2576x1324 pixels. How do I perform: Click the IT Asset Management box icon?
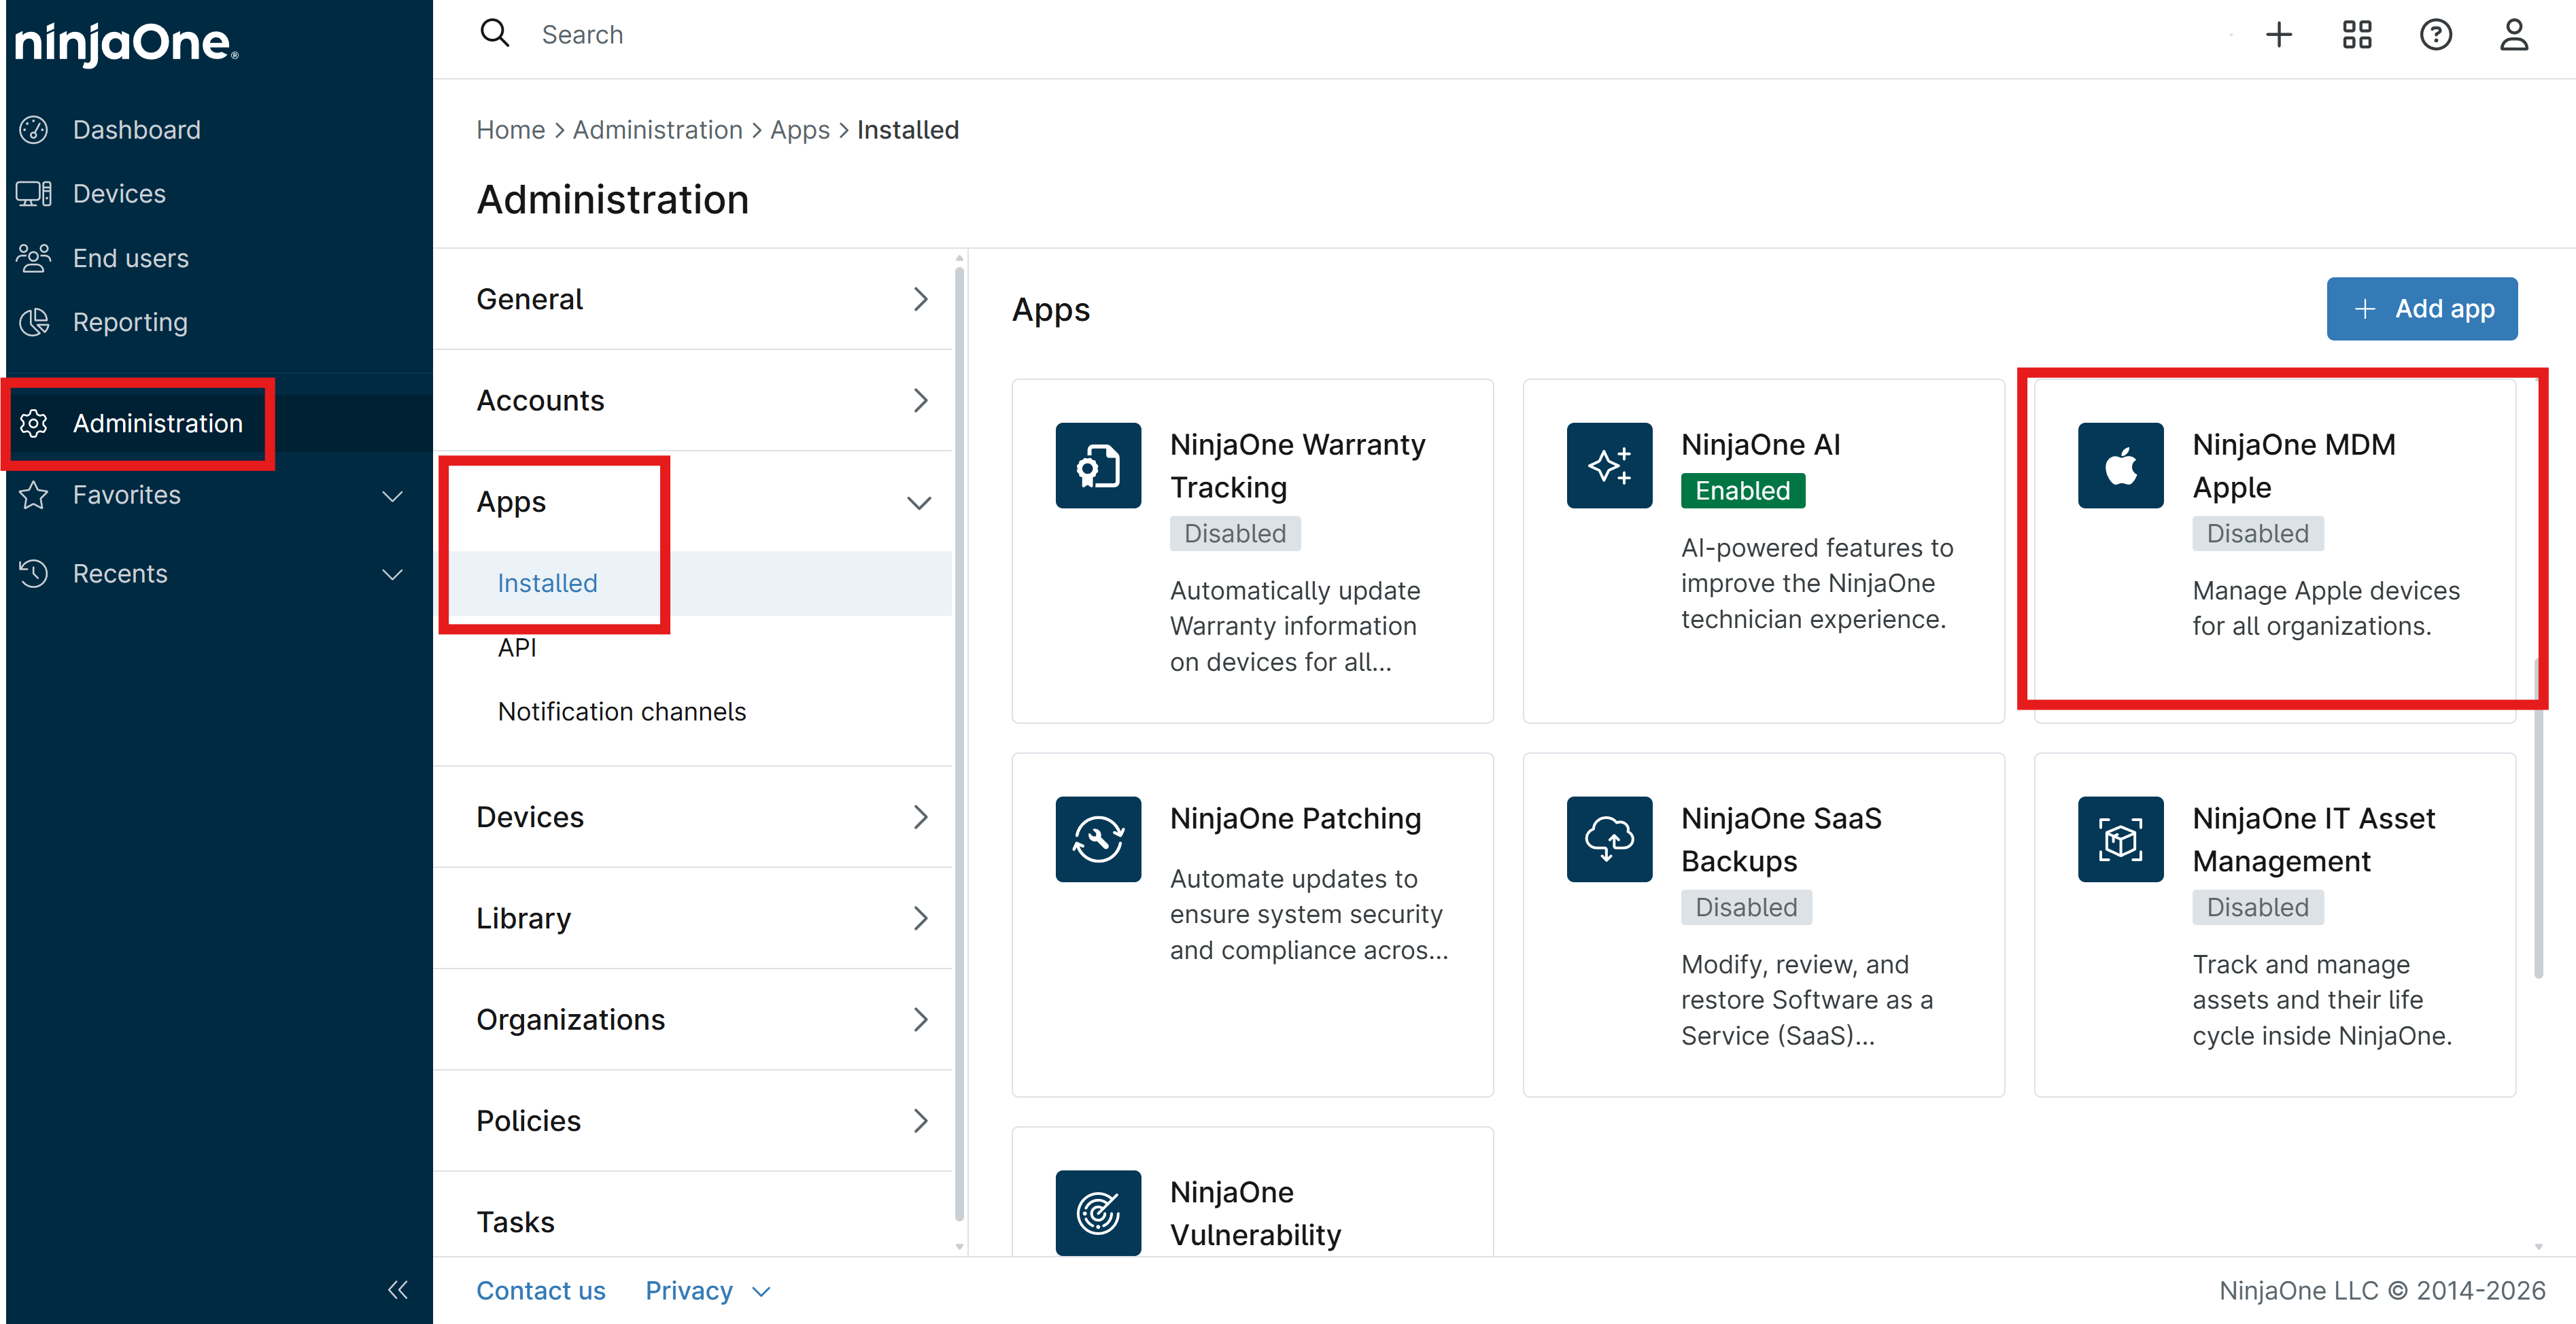tap(2120, 839)
